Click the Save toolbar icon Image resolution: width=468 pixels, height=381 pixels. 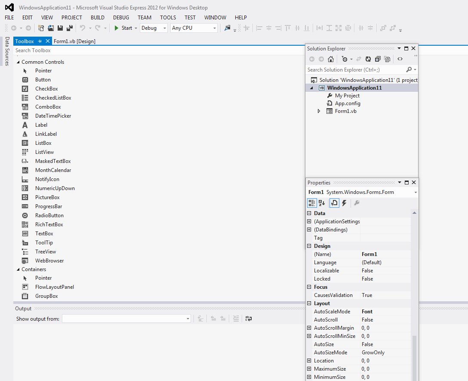coord(60,28)
